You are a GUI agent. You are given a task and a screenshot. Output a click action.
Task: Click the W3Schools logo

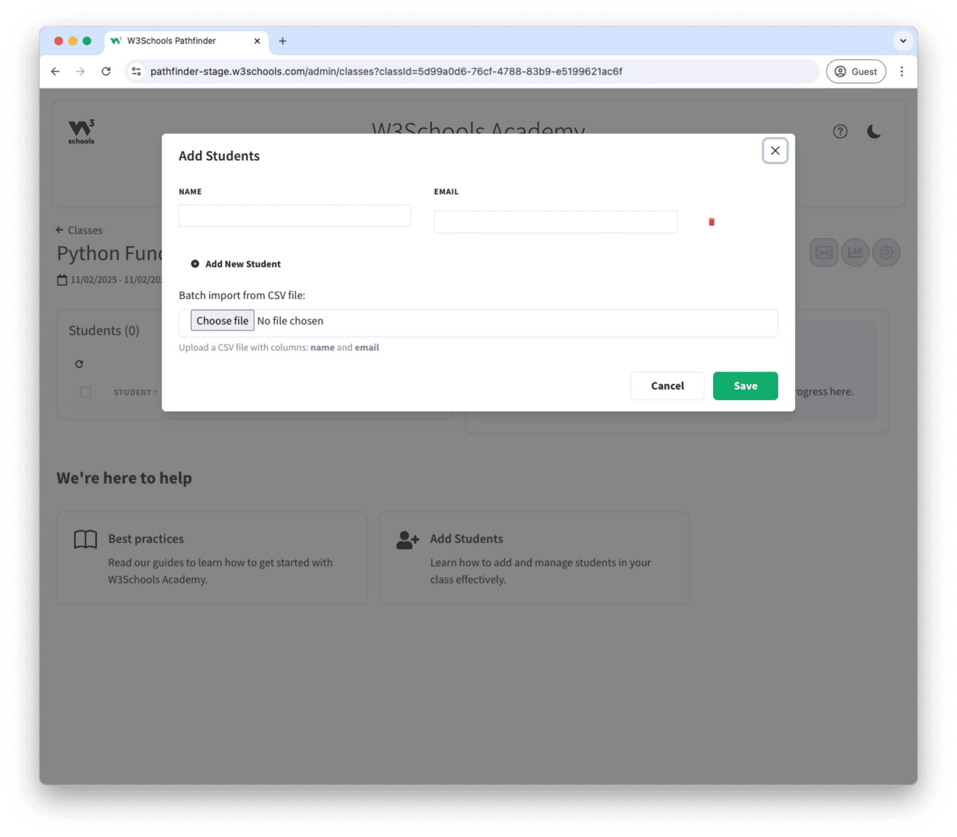click(81, 132)
